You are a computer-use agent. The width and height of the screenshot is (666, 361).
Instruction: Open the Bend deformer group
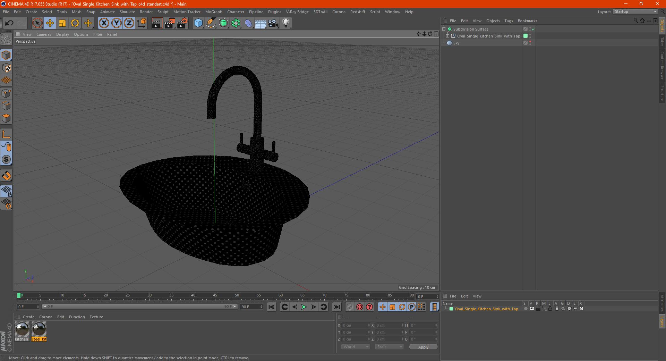point(248,23)
